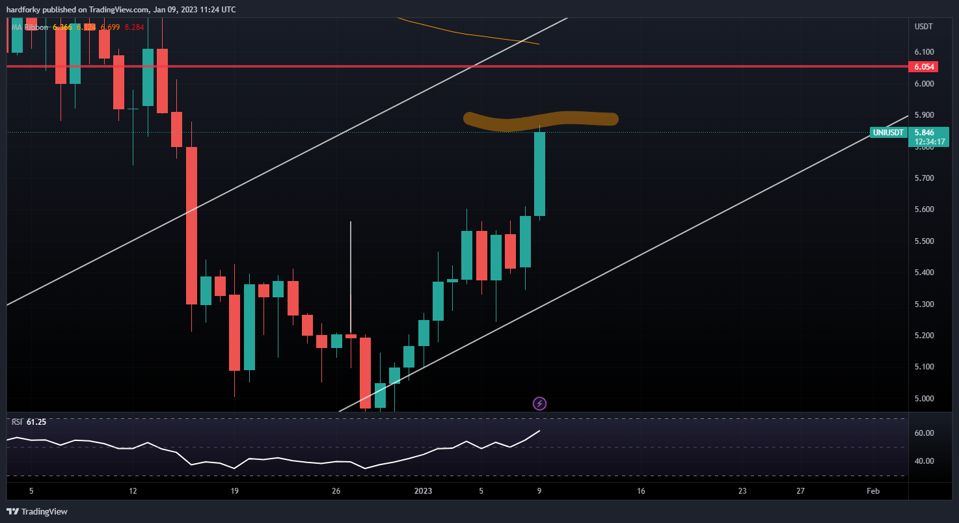
Task: Click the RSI value 61.25
Action: click(36, 422)
